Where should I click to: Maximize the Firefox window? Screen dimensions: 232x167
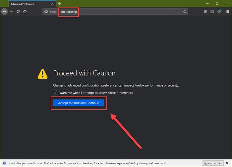point(217,4)
